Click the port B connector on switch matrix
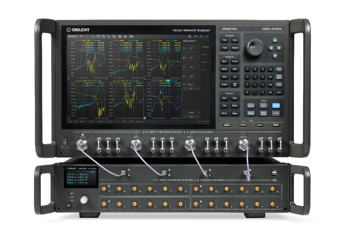 click(164, 173)
